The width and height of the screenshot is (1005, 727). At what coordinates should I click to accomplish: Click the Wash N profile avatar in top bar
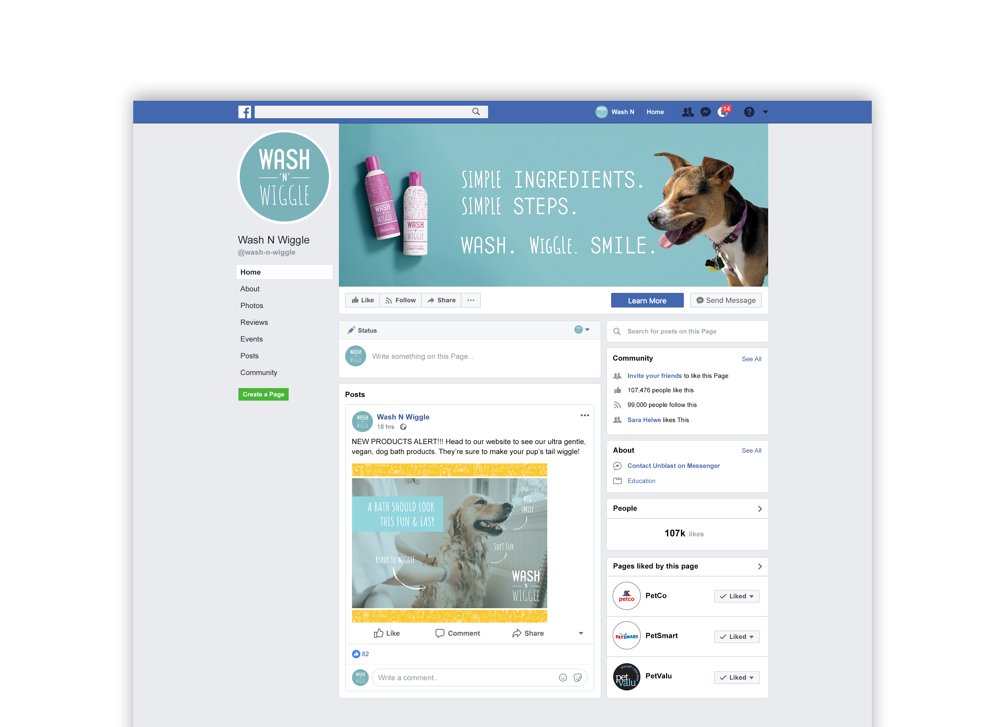601,112
